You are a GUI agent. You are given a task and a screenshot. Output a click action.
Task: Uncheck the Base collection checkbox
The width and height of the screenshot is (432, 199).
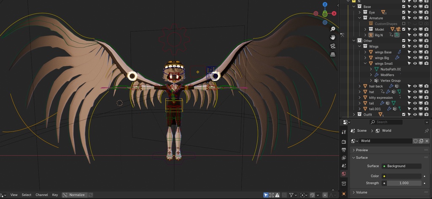click(x=404, y=7)
